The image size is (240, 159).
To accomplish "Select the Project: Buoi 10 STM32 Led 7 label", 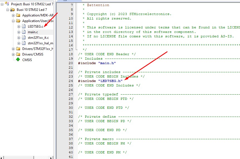I will [x=32, y=4].
